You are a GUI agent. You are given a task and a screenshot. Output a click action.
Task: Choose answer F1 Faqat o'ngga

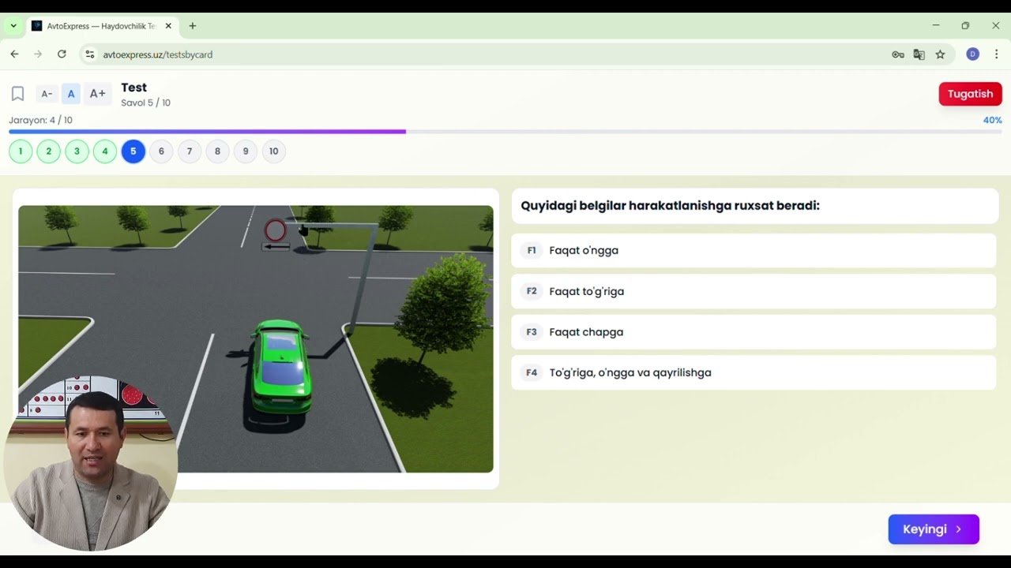[754, 250]
